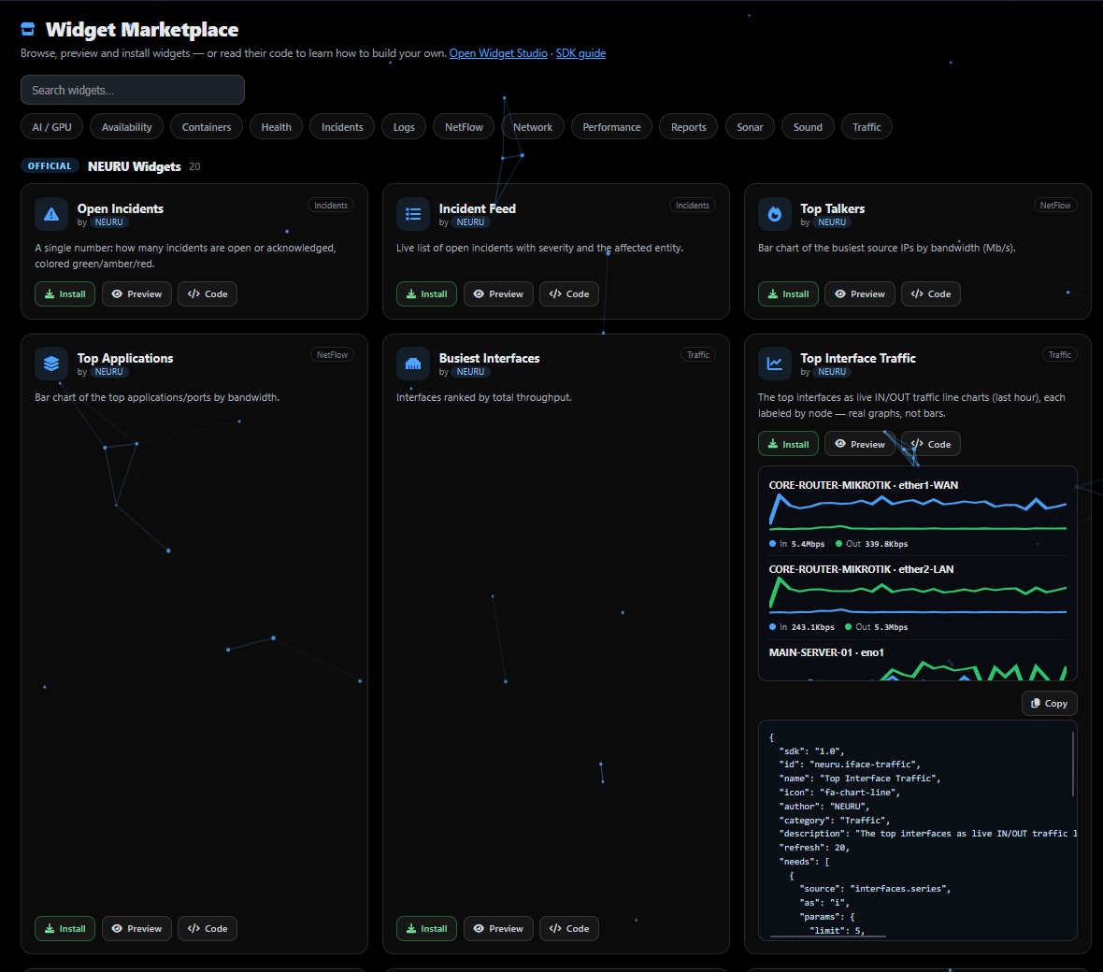Image resolution: width=1103 pixels, height=972 pixels.
Task: Install the Top Applications widget
Action: coord(64,928)
